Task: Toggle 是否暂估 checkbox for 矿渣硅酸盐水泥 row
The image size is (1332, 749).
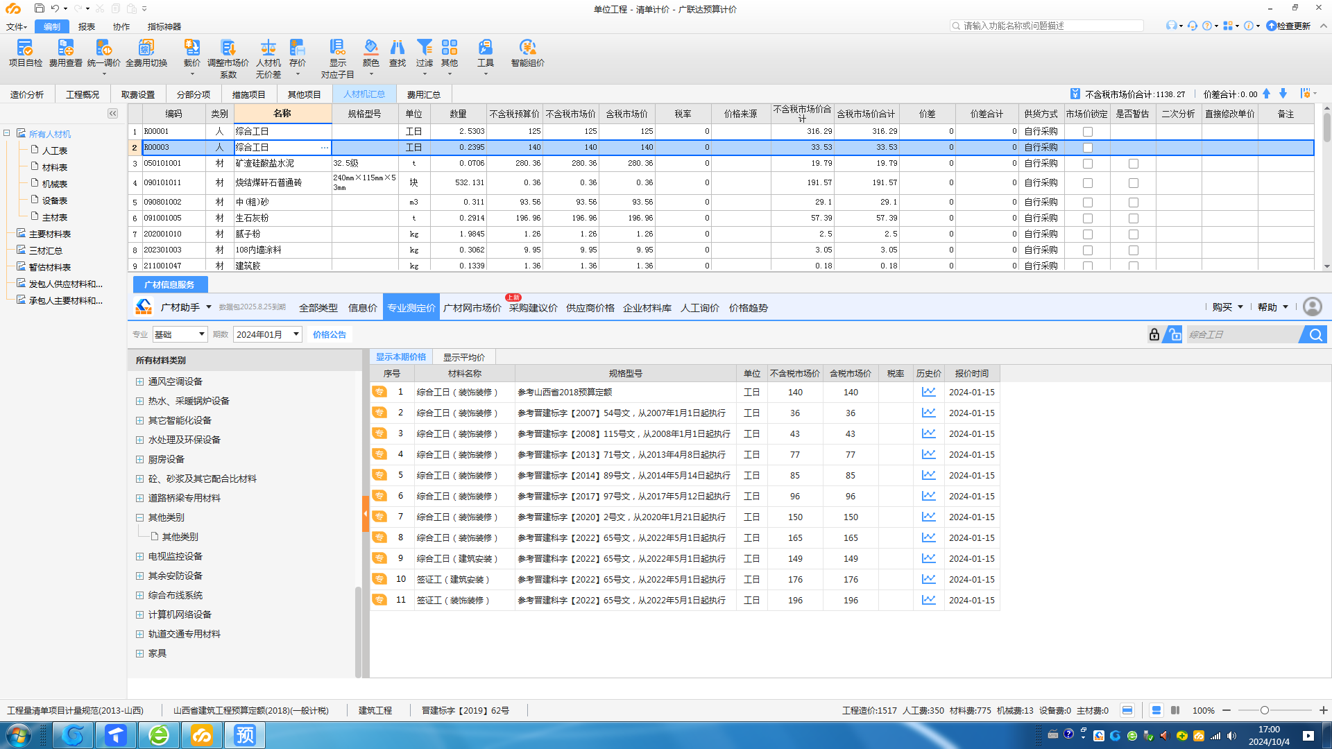Action: pos(1134,164)
